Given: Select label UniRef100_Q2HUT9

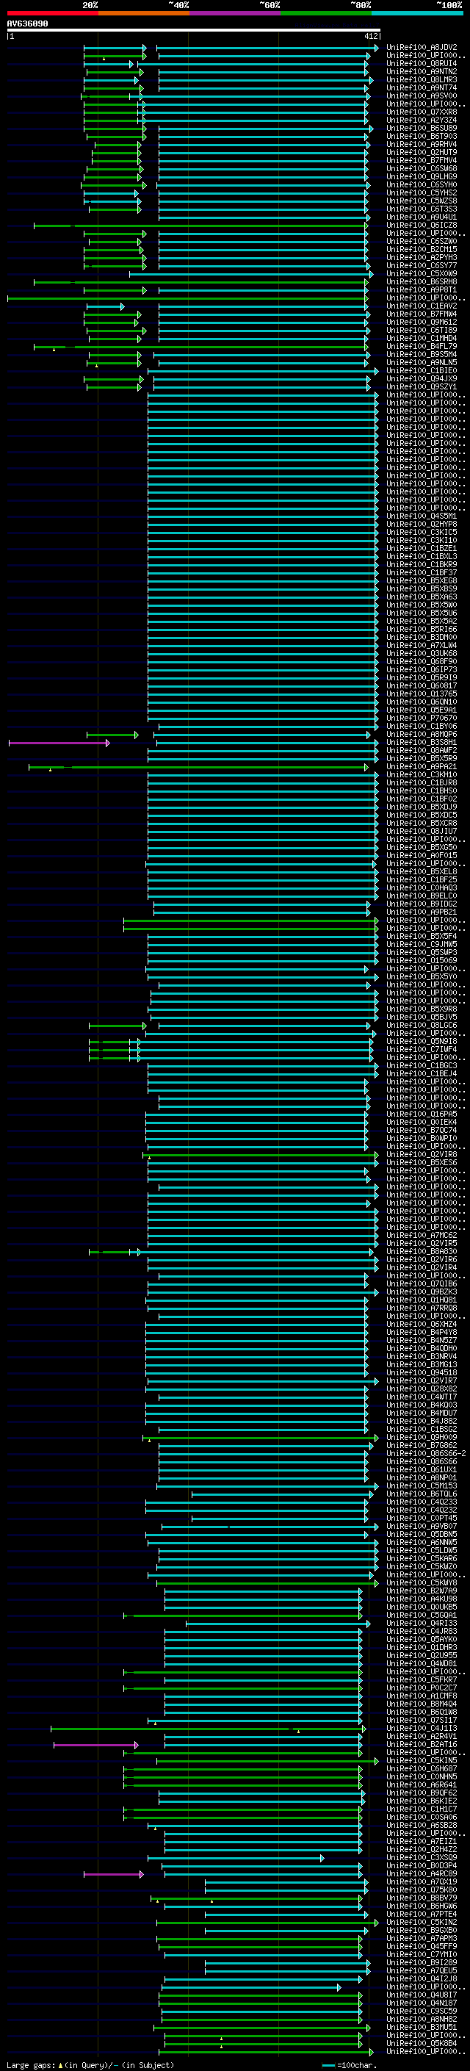Looking at the screenshot, I should [422, 152].
